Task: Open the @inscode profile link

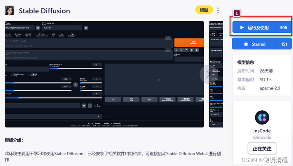Action: (262, 137)
